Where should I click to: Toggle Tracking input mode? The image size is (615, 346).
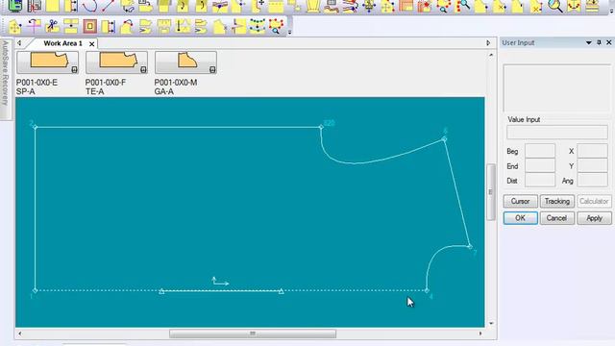(557, 201)
